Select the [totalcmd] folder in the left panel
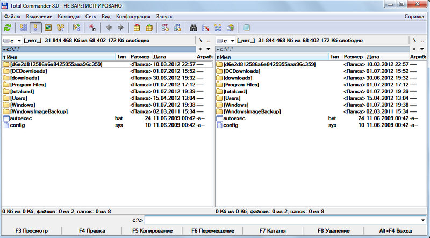This screenshot has height=238, width=430. coord(107,91)
